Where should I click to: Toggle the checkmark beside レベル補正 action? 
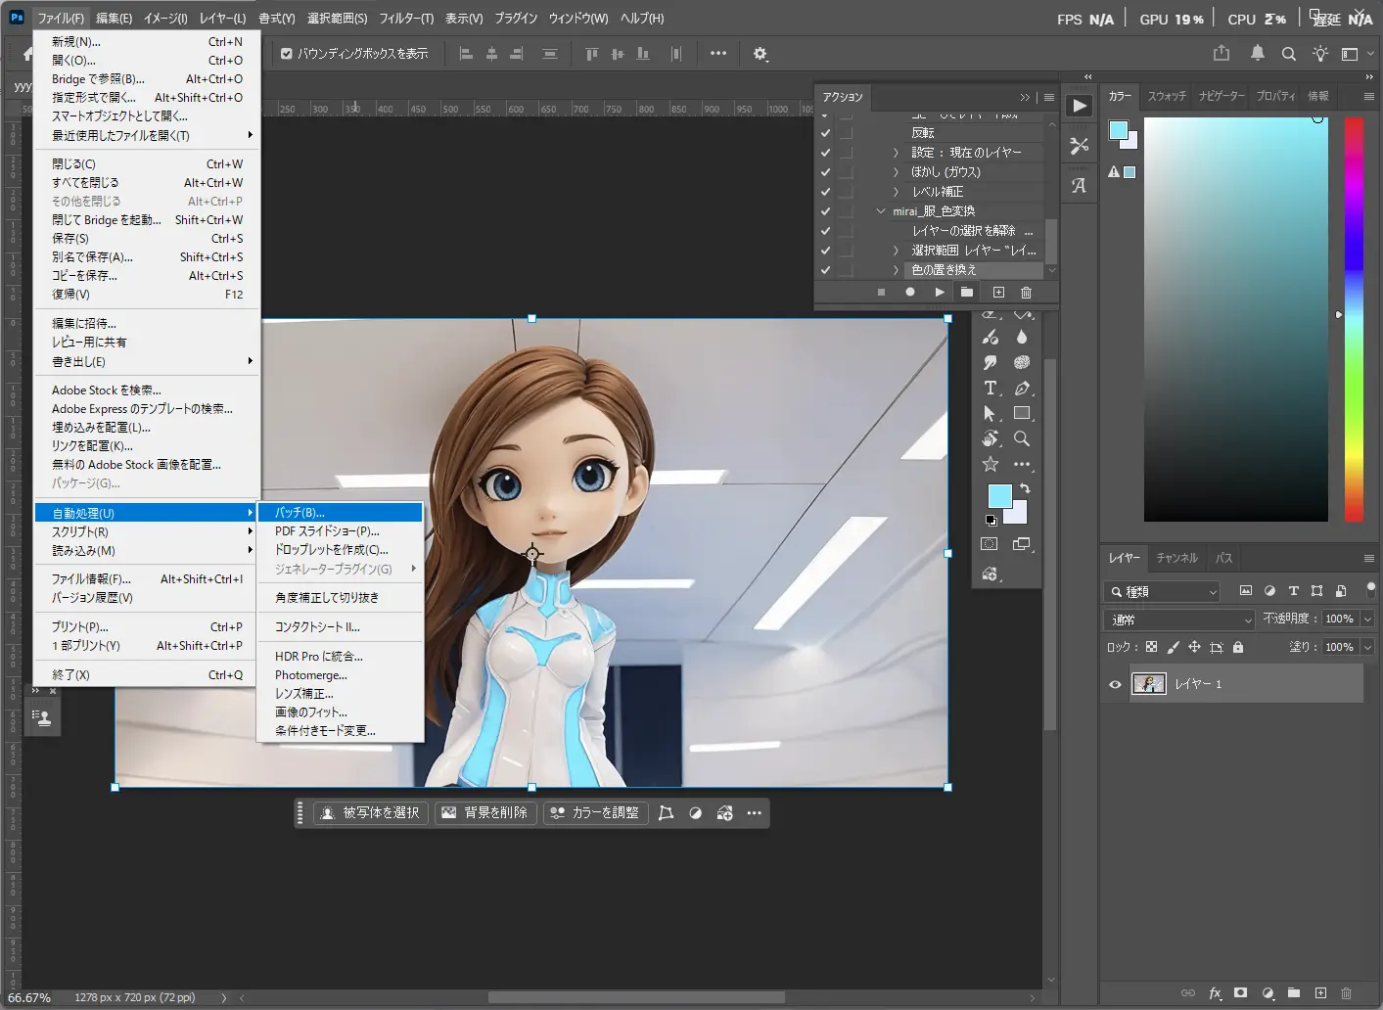click(x=825, y=192)
